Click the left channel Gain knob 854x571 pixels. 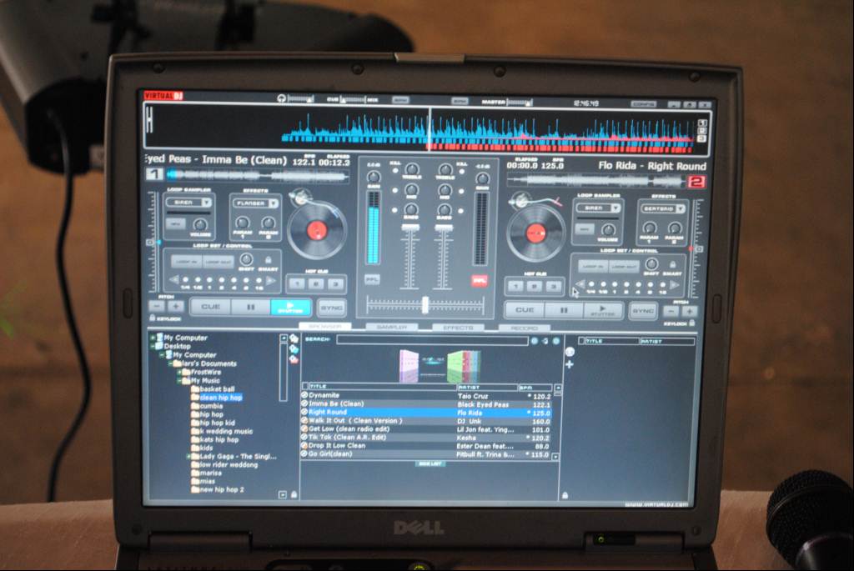point(374,177)
